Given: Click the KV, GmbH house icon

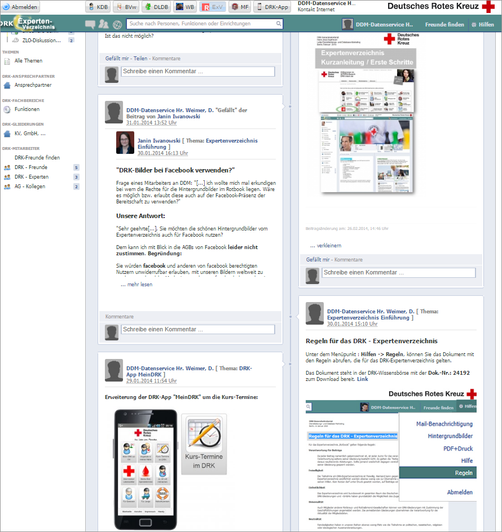Looking at the screenshot, I should pyautogui.click(x=7, y=134).
